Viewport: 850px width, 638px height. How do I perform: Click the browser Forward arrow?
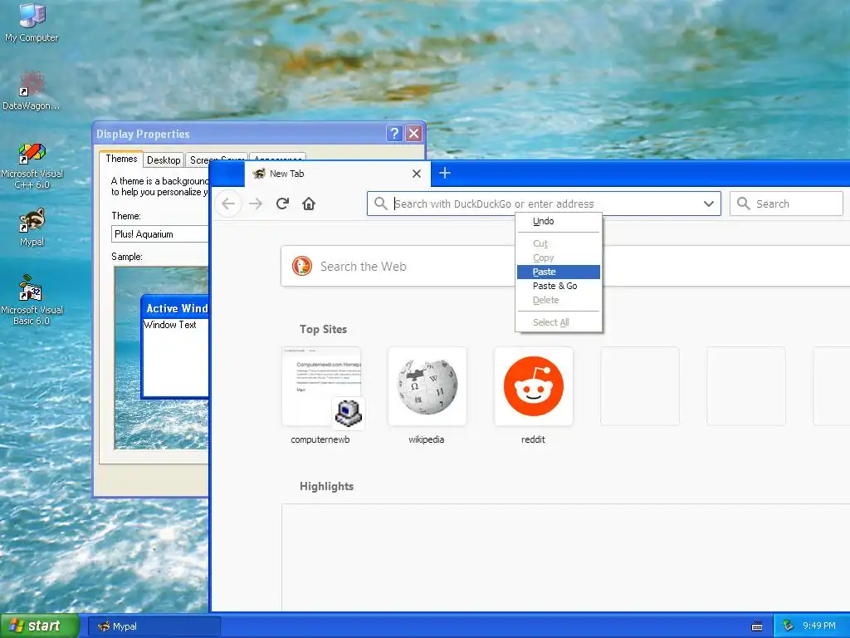[256, 204]
